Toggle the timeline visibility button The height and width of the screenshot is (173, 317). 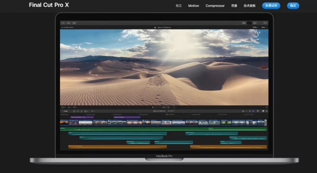249,23
